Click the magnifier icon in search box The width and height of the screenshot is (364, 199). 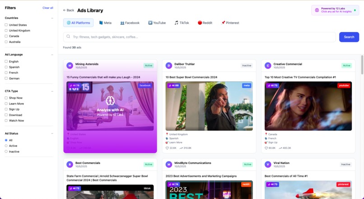coord(68,36)
